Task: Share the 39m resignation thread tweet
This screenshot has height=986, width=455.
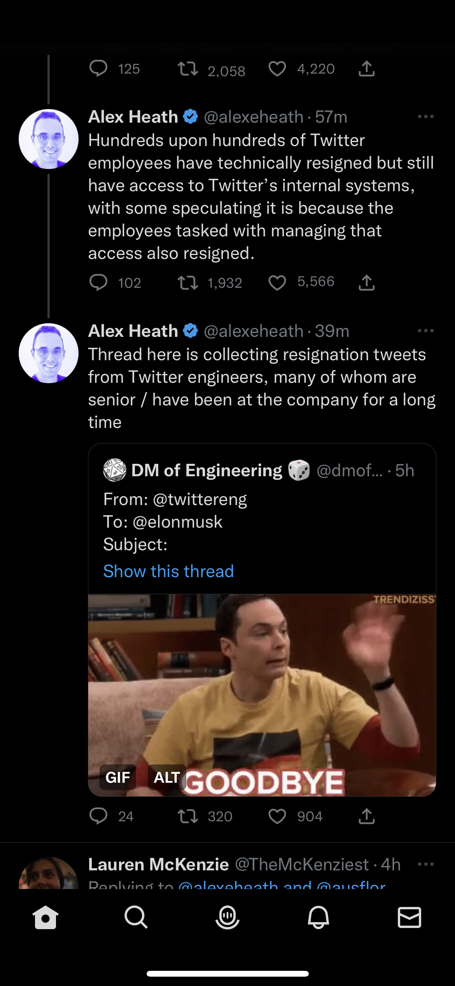Action: click(x=366, y=816)
